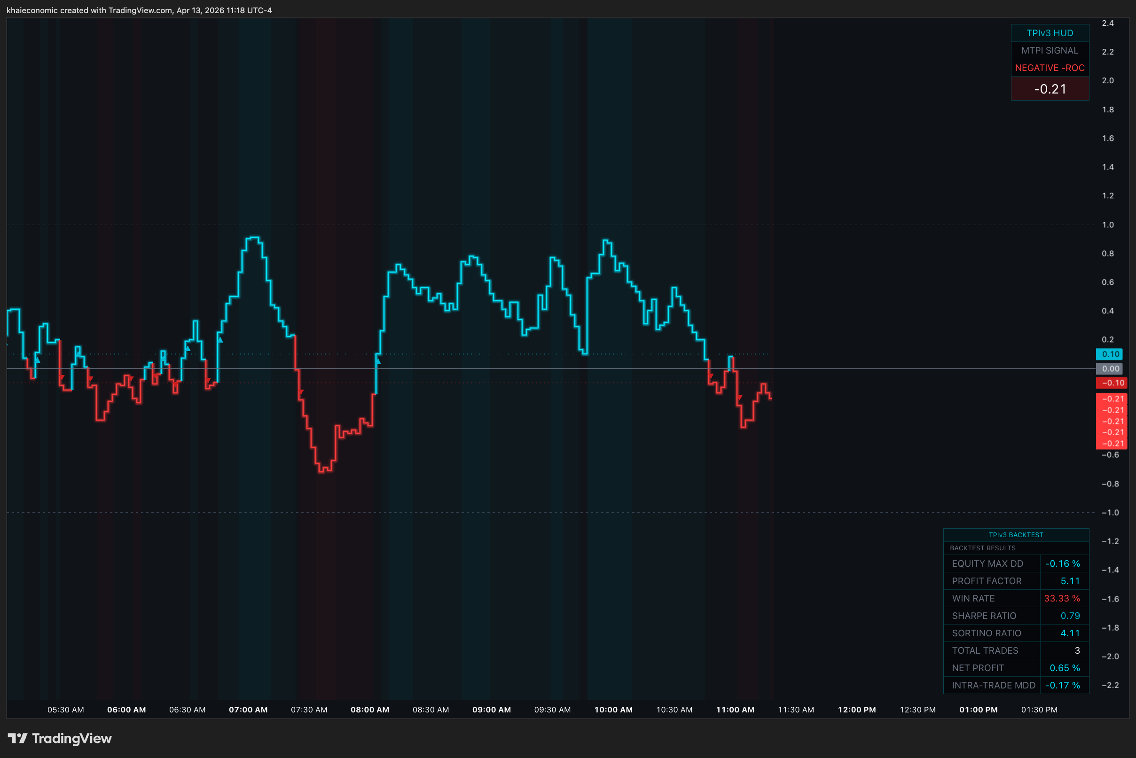
Task: Click the khaieconomic created with TradingView.com caption
Action: 139,10
